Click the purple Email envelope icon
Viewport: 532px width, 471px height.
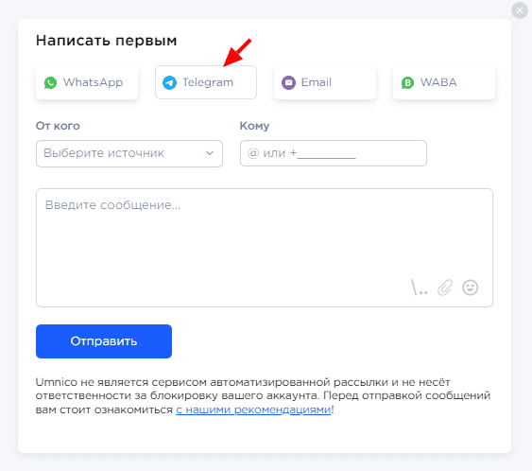[x=289, y=82]
